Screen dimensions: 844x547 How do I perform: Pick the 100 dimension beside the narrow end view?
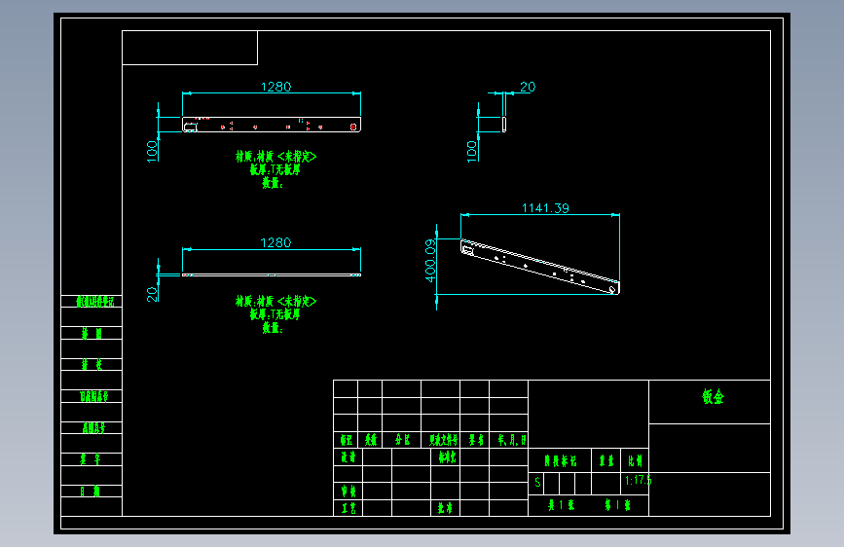pos(471,151)
